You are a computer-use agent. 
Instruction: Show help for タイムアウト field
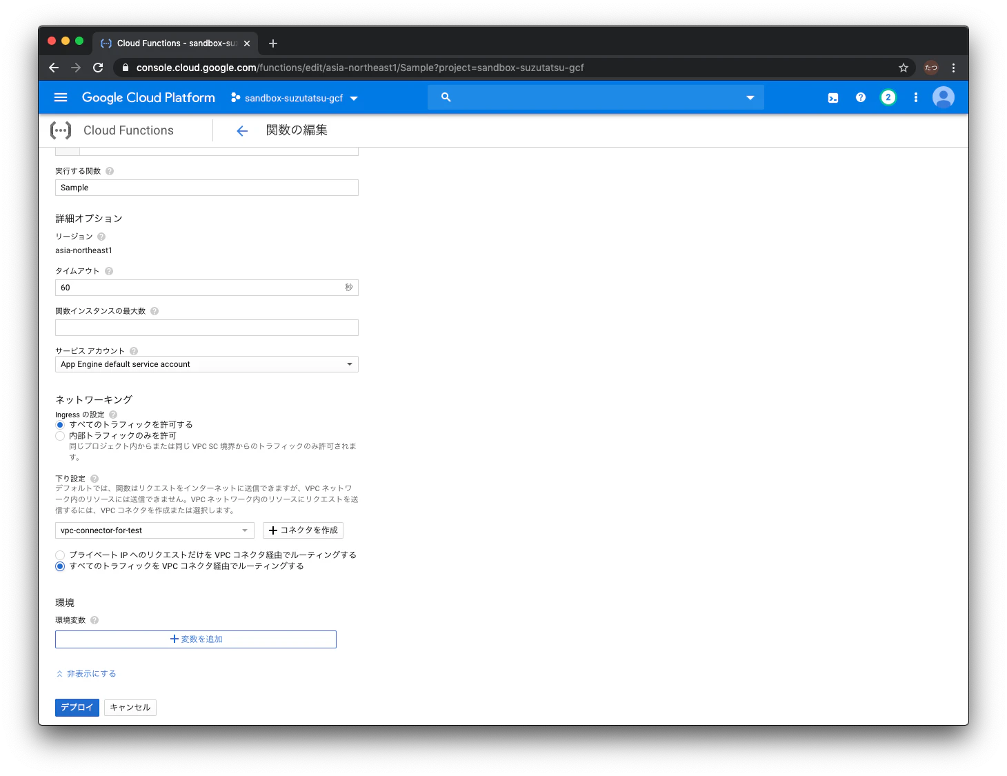(x=109, y=271)
